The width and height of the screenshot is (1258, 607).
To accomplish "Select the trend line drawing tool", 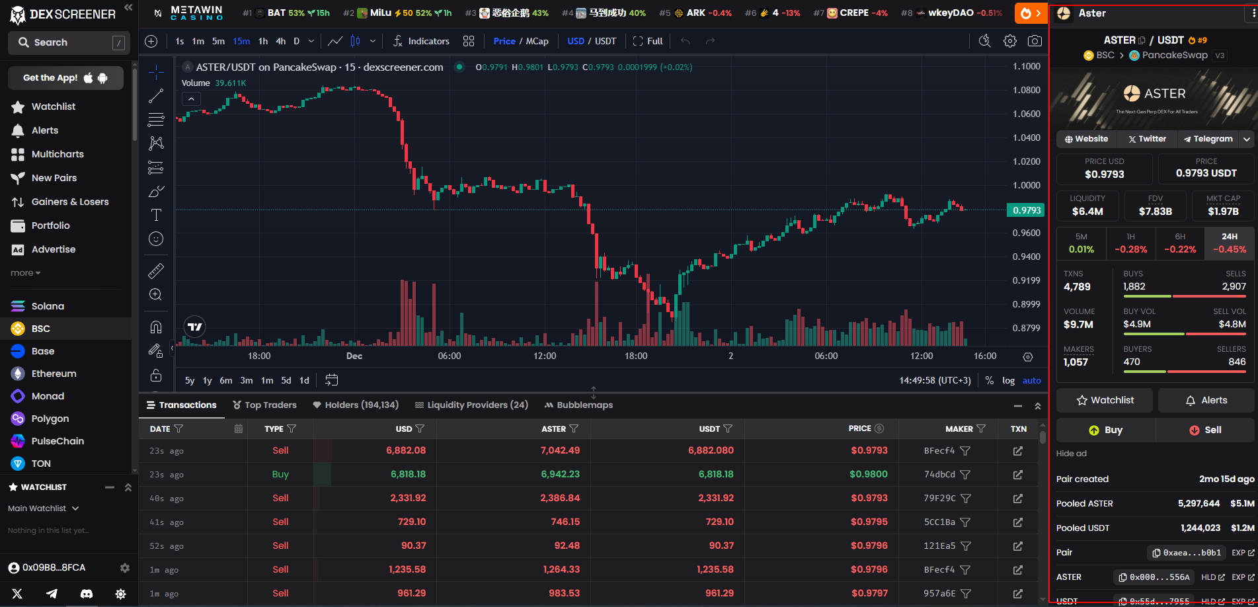I will (156, 97).
